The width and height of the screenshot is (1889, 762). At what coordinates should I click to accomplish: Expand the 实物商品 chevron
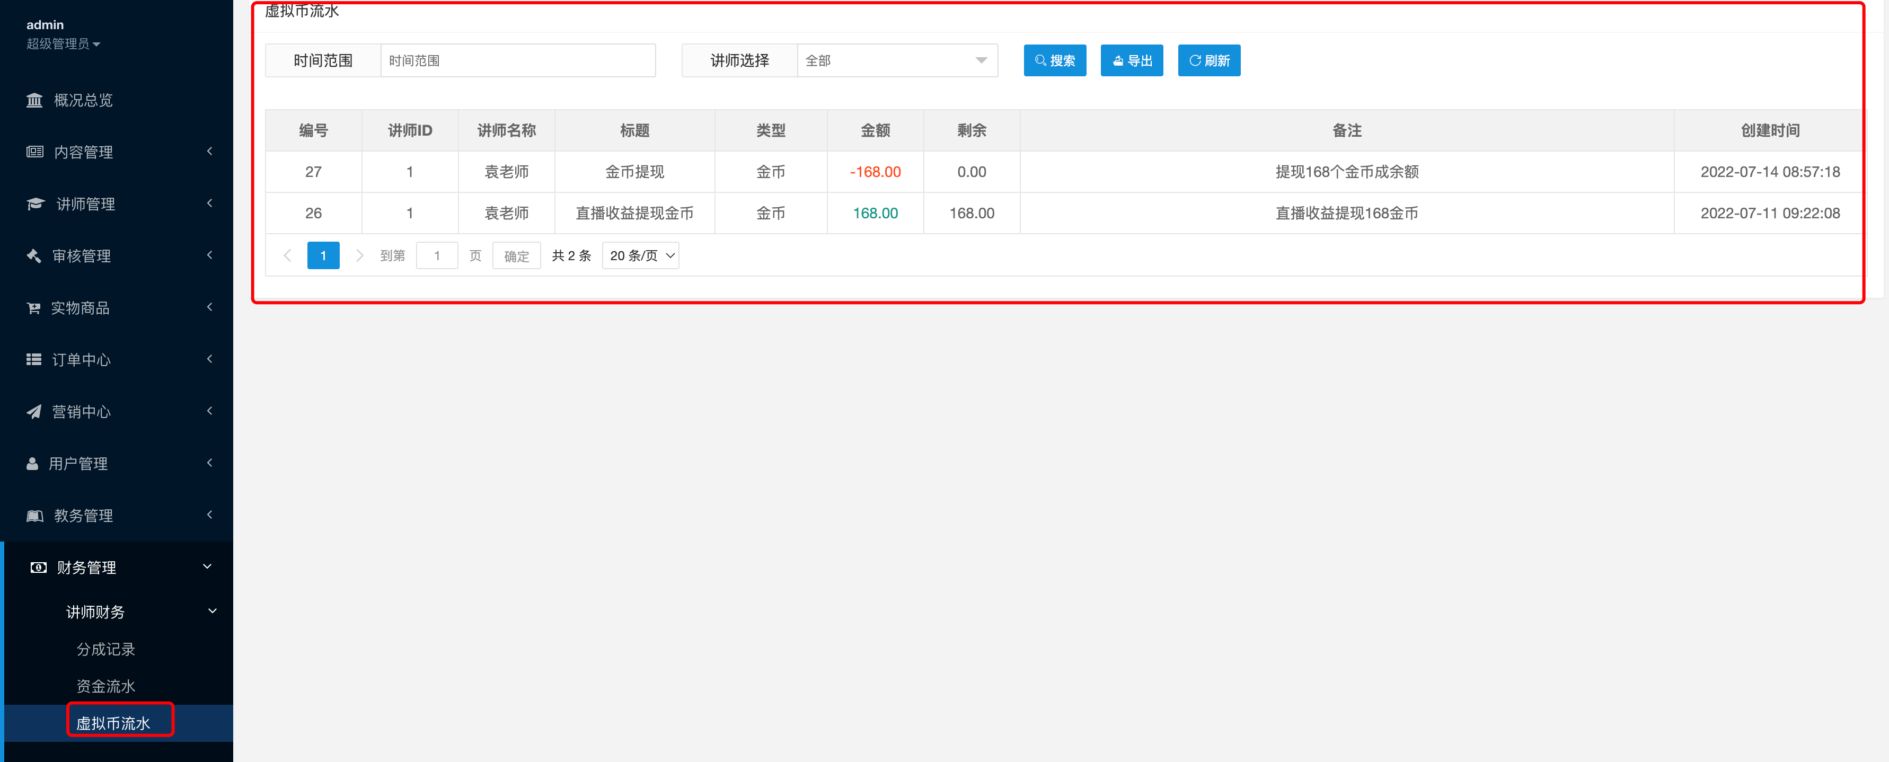coord(210,307)
